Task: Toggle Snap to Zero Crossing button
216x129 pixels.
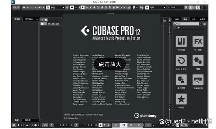Action: coord(142,7)
